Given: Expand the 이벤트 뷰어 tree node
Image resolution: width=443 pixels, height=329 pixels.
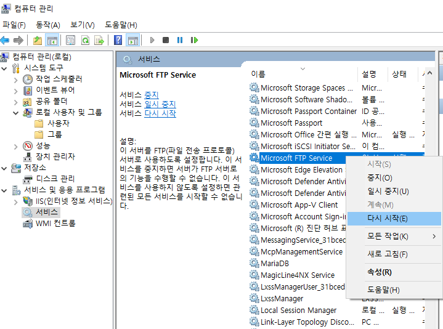Looking at the screenshot, I should point(16,91).
